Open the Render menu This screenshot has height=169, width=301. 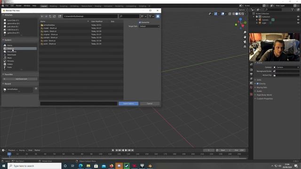(x=19, y=6)
